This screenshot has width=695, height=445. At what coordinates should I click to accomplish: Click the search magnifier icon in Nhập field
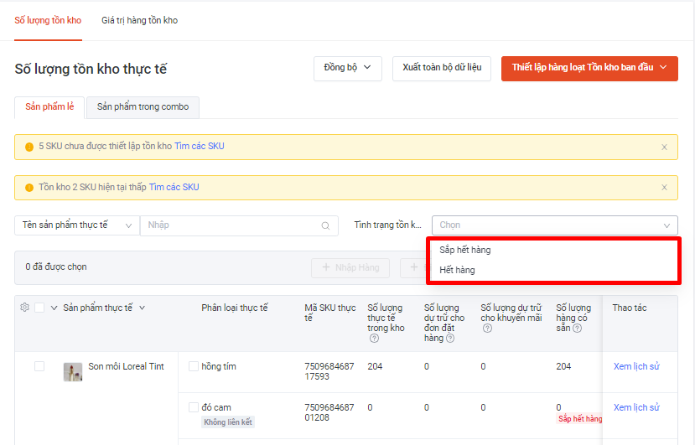325,225
